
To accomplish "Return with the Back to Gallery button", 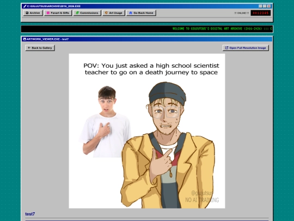I will 40,48.
